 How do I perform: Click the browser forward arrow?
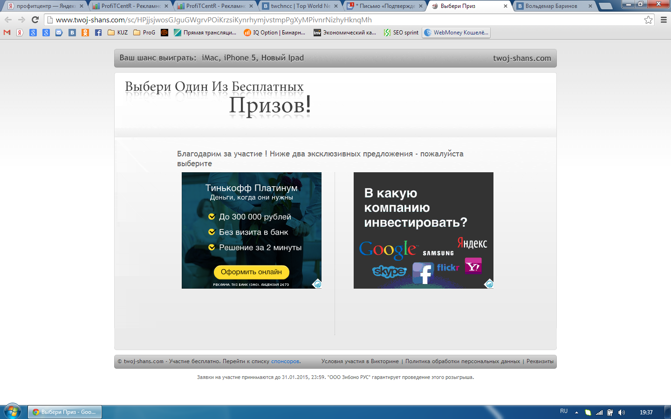(x=21, y=20)
